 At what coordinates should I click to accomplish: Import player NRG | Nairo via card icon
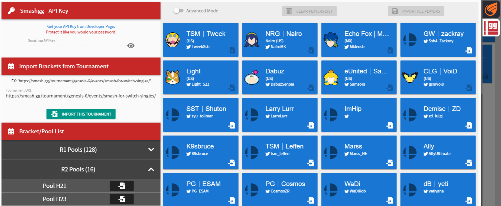tap(311, 50)
